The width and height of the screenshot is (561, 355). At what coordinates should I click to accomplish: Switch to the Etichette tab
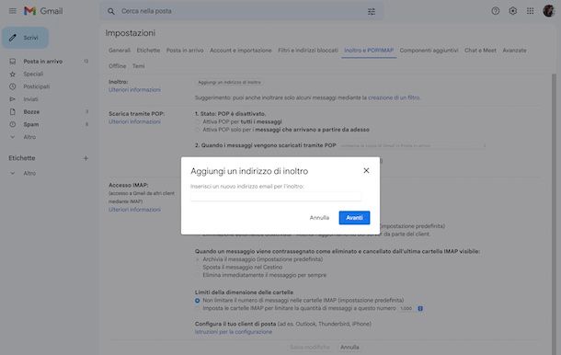click(148, 51)
